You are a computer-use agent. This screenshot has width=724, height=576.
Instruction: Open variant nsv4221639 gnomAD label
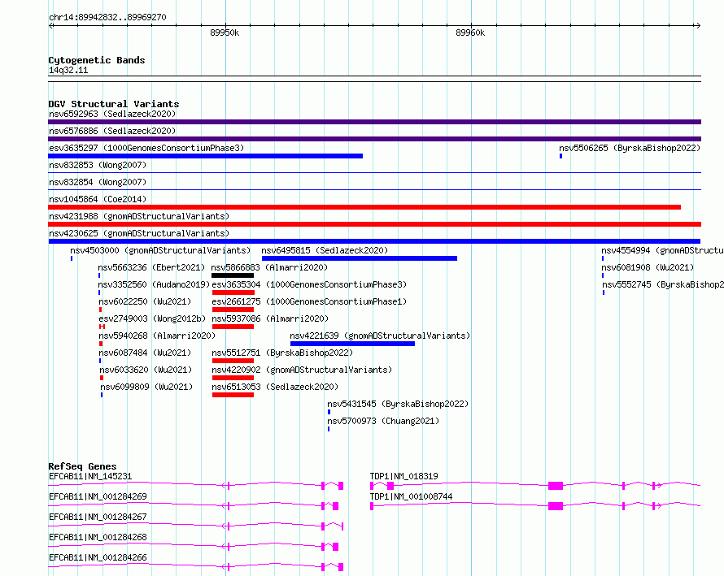(380, 336)
